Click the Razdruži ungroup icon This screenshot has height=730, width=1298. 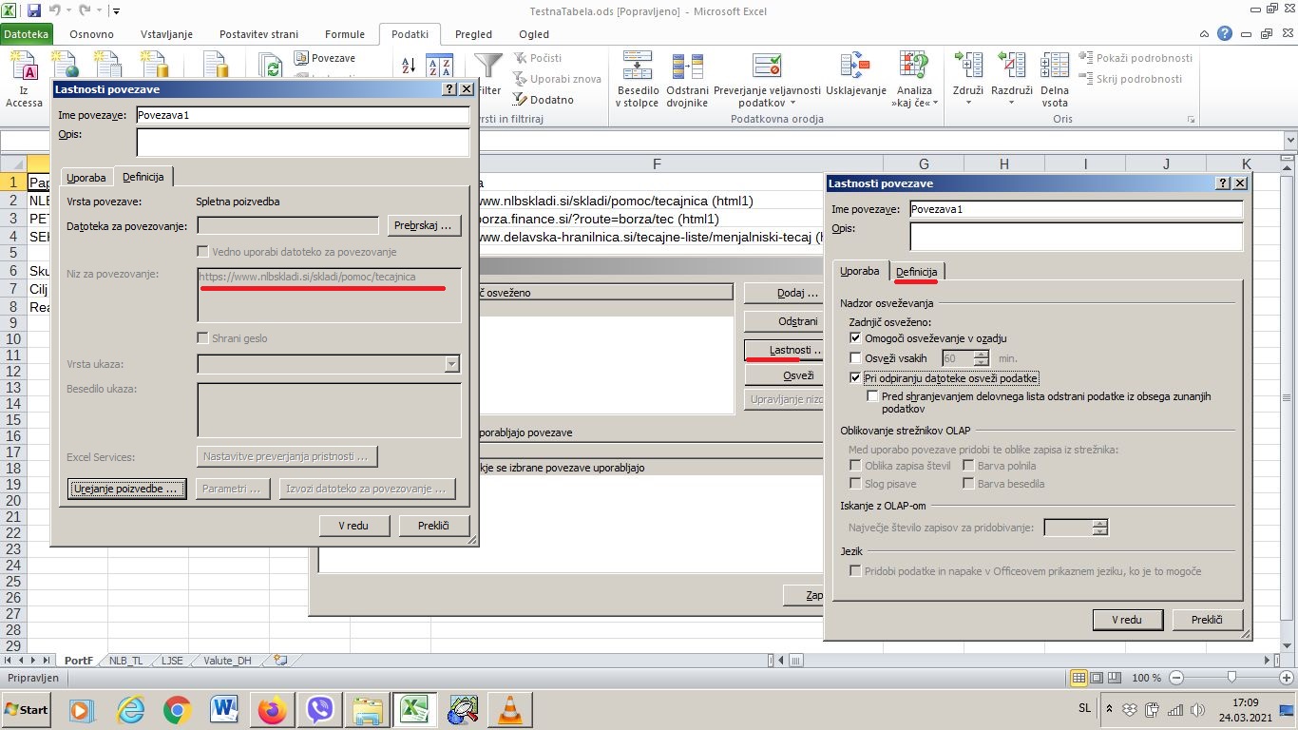tap(1012, 67)
